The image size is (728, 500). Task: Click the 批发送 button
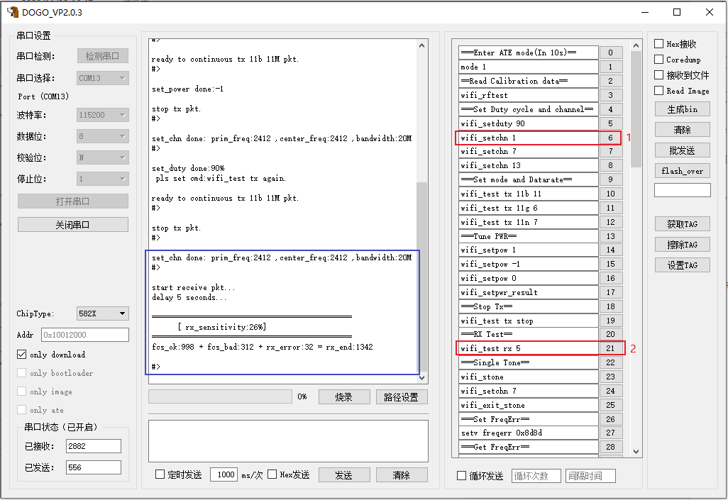click(x=683, y=150)
